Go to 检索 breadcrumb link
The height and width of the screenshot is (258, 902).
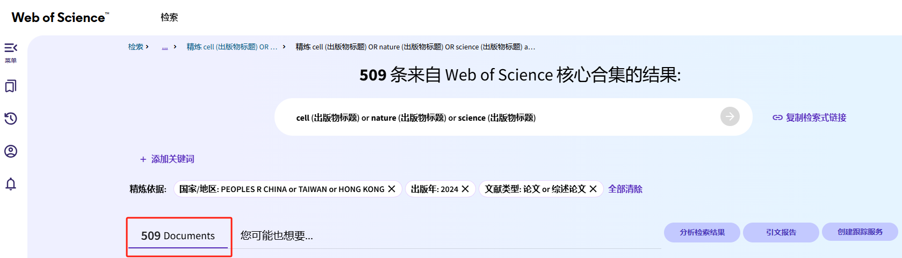tap(135, 47)
